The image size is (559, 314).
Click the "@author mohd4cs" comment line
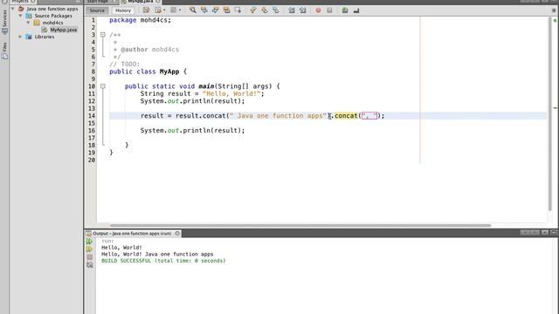click(x=149, y=50)
